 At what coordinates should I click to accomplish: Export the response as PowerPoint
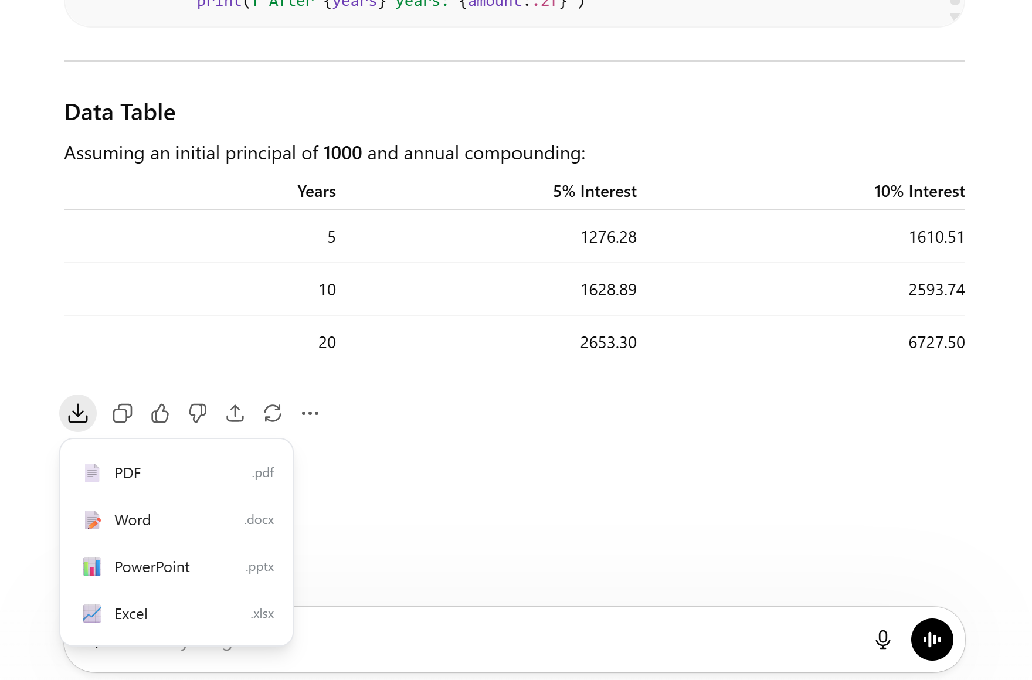[176, 567]
